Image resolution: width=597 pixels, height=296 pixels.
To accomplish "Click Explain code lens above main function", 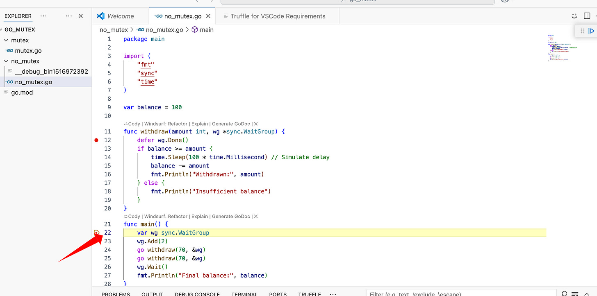I will click(200, 216).
